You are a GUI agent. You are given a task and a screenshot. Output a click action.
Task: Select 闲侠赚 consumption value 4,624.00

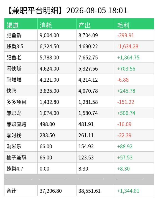point(49,69)
